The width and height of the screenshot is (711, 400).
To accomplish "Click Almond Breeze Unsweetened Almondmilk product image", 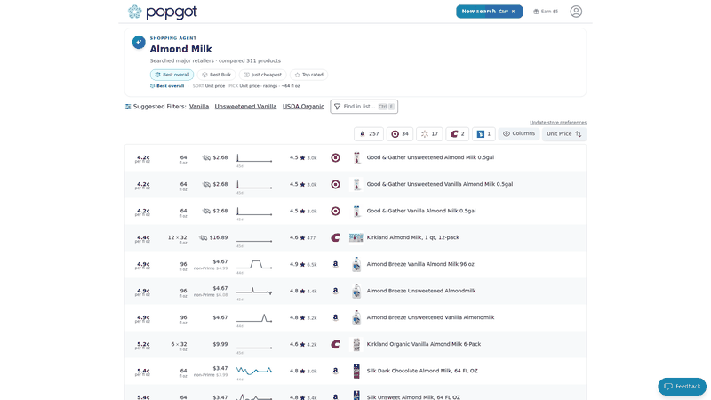I will point(356,292).
